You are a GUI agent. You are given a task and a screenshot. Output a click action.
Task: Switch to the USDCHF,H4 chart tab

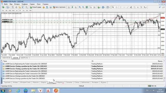coord(6,58)
